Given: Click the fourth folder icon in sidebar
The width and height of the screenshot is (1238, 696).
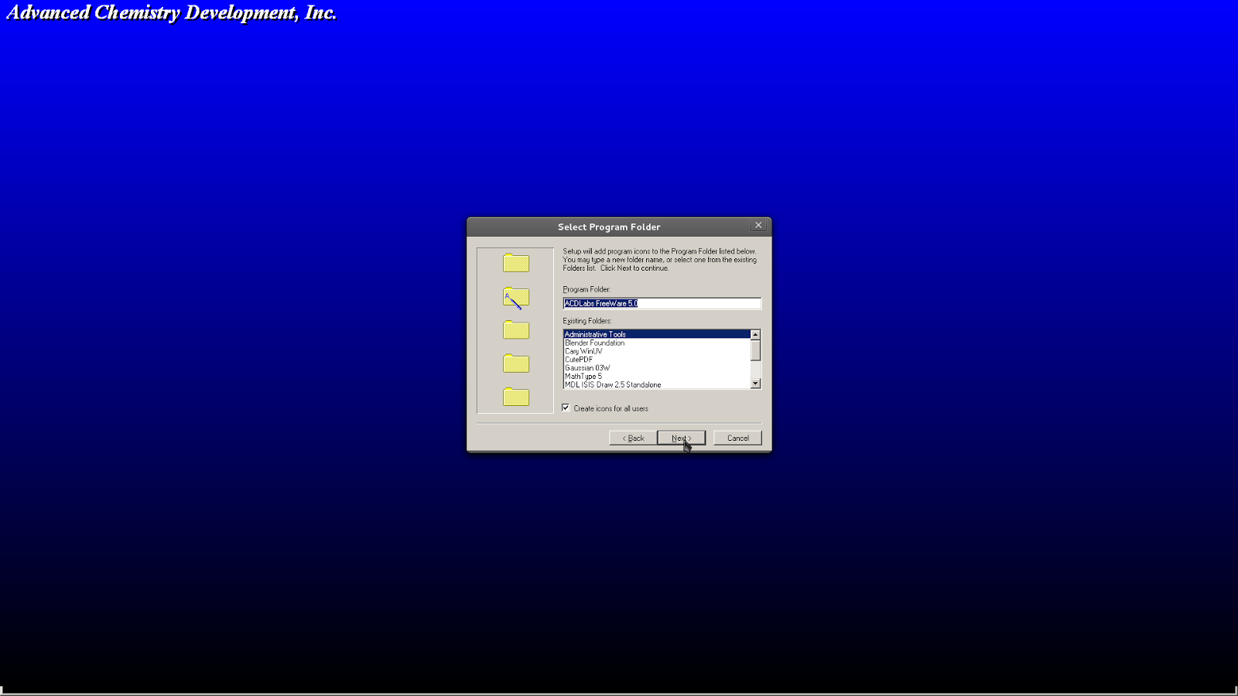Looking at the screenshot, I should point(515,363).
